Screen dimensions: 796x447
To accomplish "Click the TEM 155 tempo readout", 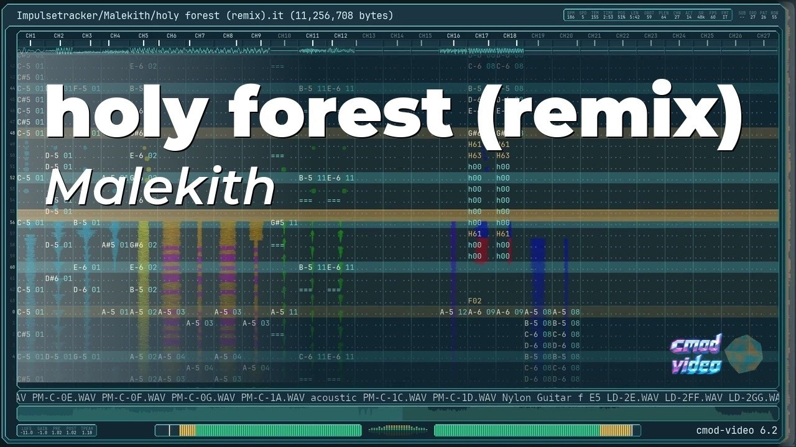I will (595, 15).
